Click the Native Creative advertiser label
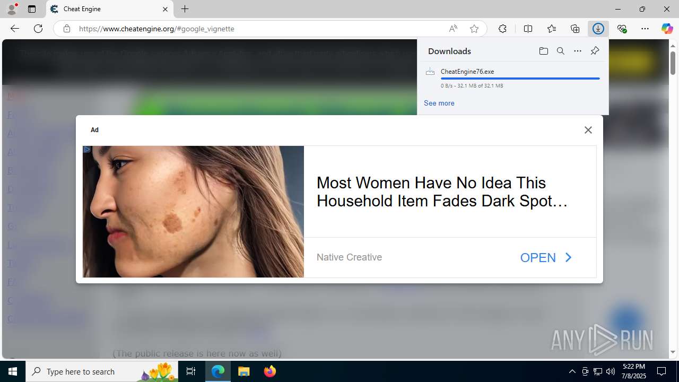 [349, 257]
